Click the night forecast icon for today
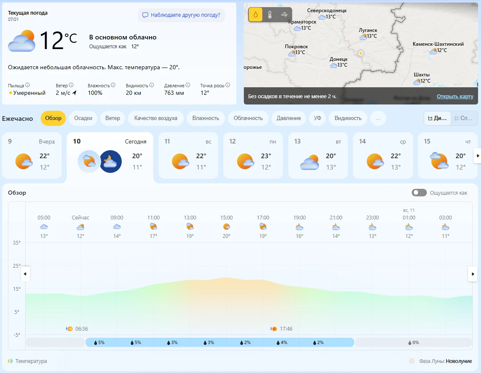The height and width of the screenshot is (373, 481). [111, 162]
